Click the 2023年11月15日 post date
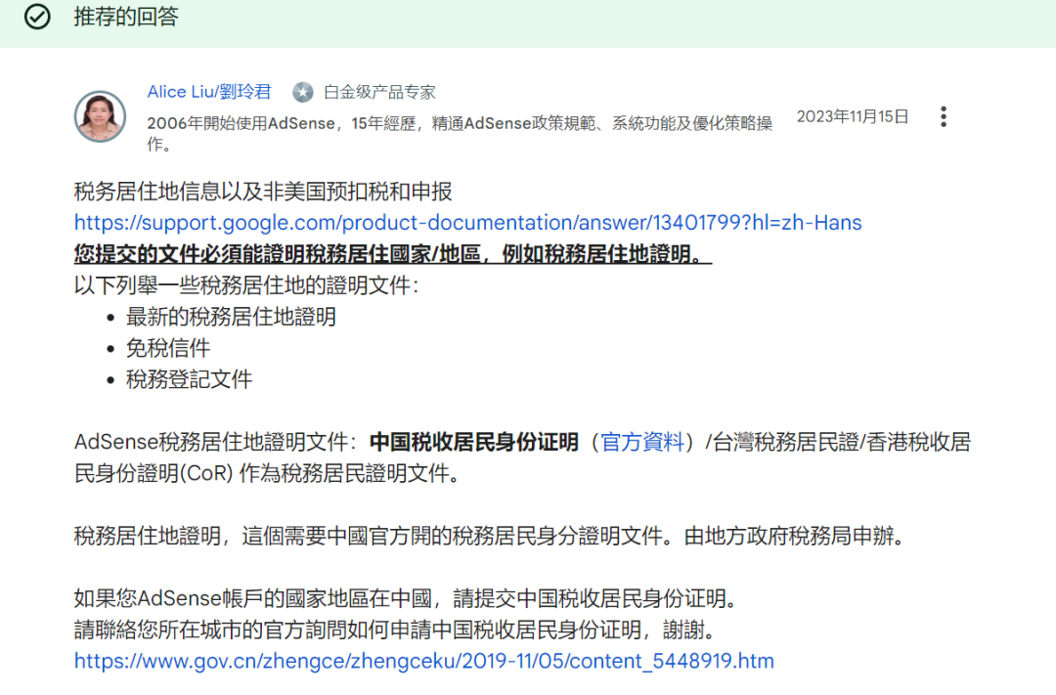This screenshot has height=695, width=1056. tap(852, 116)
